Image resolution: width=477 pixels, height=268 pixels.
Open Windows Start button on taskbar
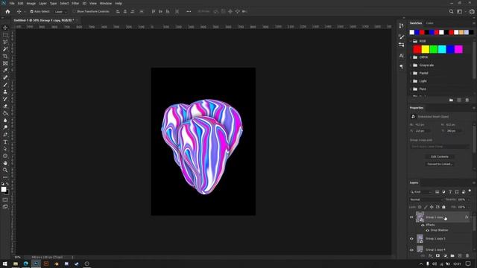pos(4,264)
